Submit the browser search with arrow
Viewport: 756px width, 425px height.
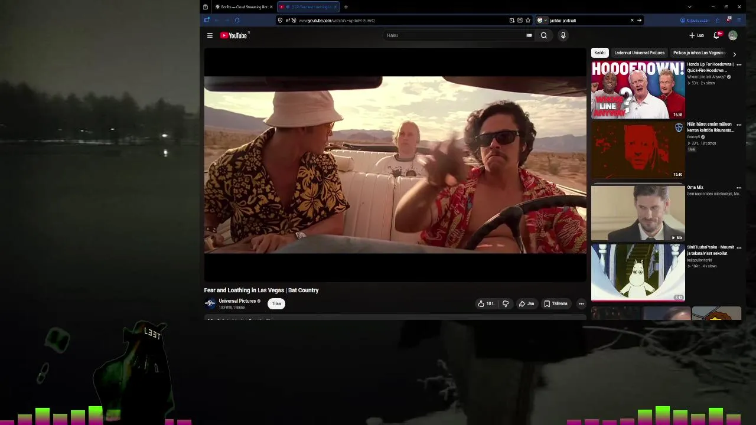(x=639, y=20)
